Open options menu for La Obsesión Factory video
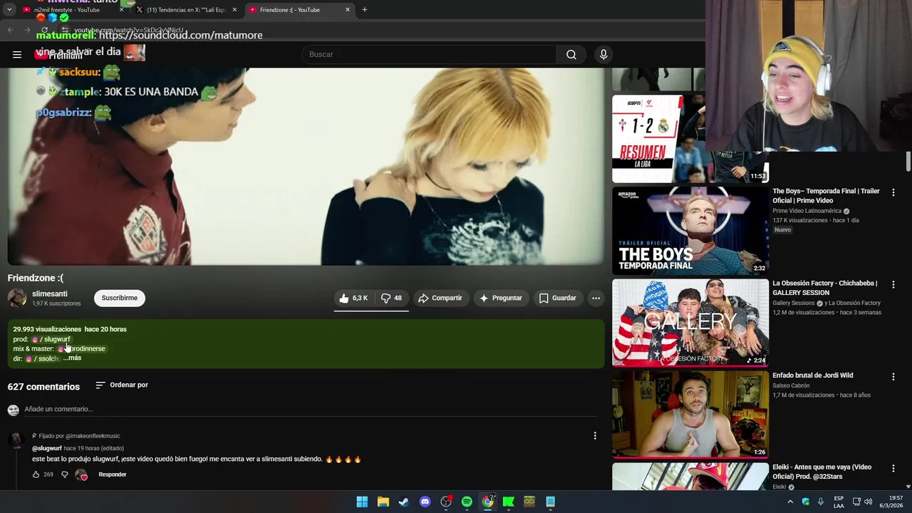Image resolution: width=912 pixels, height=513 pixels. [893, 284]
